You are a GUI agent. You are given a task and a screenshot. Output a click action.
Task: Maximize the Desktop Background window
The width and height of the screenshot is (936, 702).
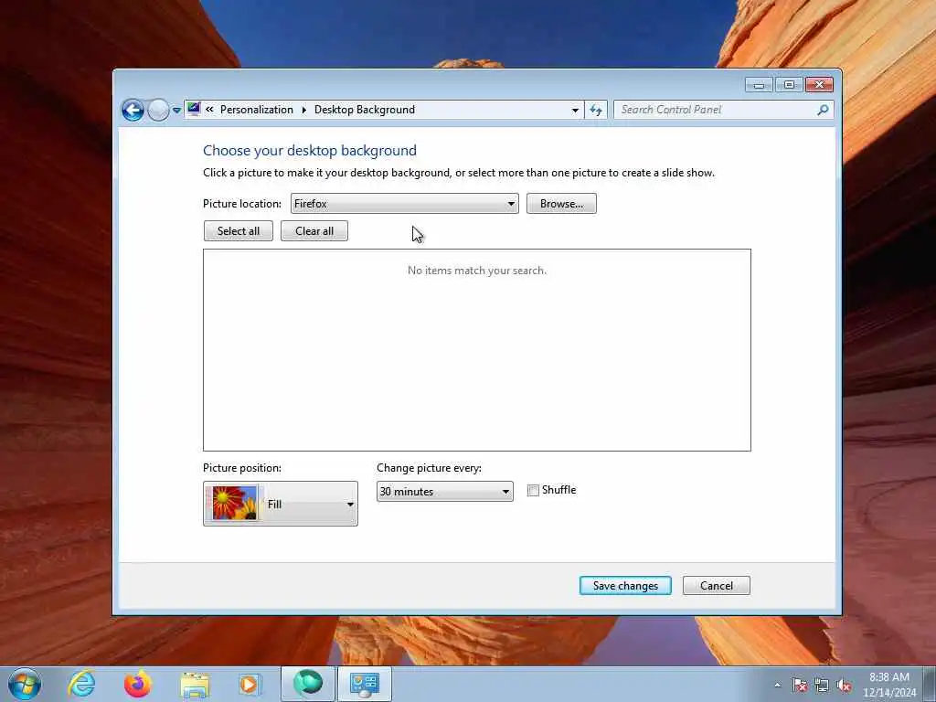[x=789, y=85]
